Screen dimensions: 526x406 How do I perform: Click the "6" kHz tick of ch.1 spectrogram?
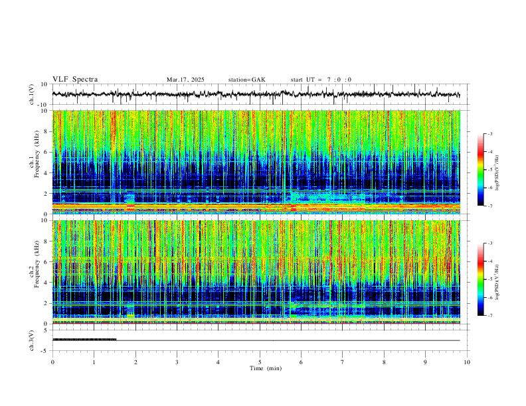pyautogui.click(x=47, y=152)
